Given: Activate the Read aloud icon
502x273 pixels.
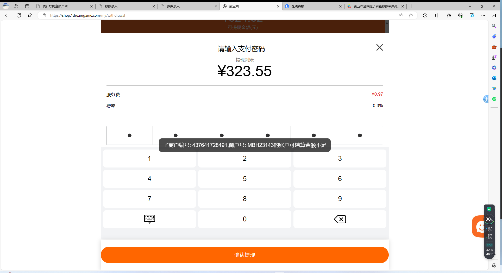Looking at the screenshot, I should (400, 15).
